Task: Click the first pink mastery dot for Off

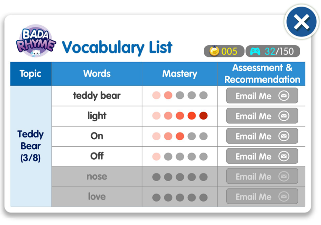Action: point(156,156)
